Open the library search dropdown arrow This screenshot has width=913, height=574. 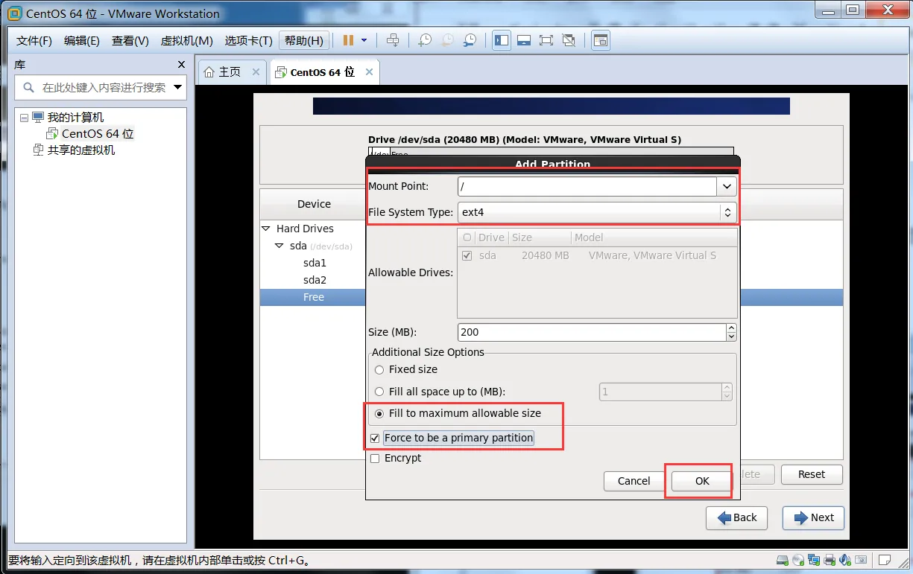[x=177, y=87]
